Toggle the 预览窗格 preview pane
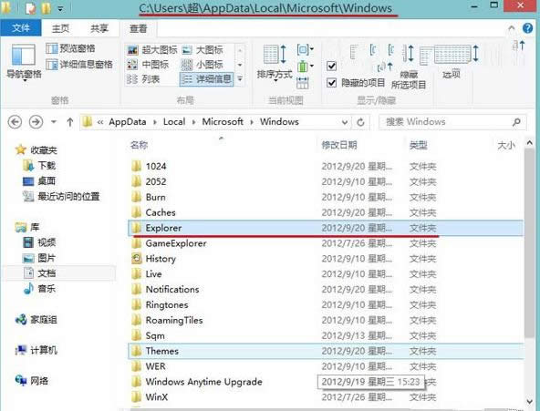 tap(70, 48)
